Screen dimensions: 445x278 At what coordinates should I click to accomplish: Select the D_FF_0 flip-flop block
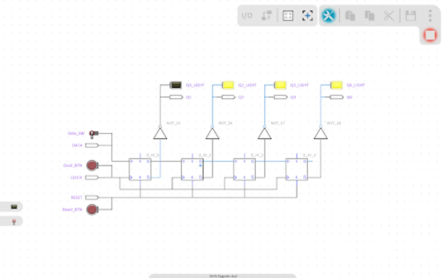pos(140,169)
